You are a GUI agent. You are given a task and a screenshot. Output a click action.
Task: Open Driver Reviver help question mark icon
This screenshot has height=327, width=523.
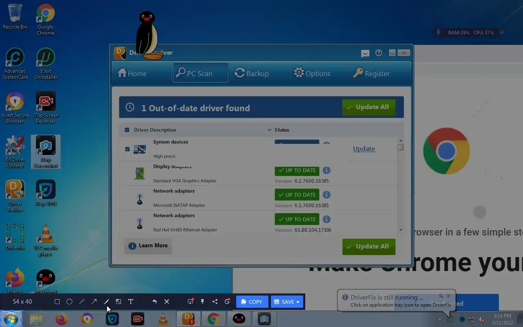point(379,53)
